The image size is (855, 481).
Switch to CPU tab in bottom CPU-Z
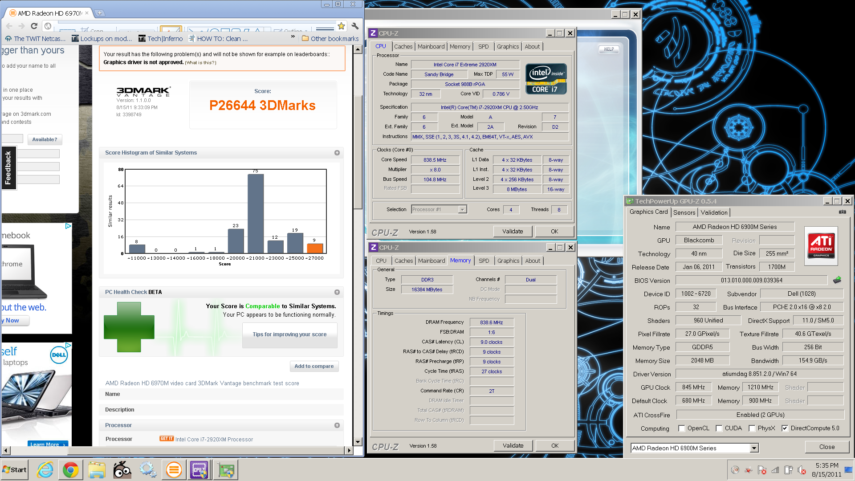point(381,261)
